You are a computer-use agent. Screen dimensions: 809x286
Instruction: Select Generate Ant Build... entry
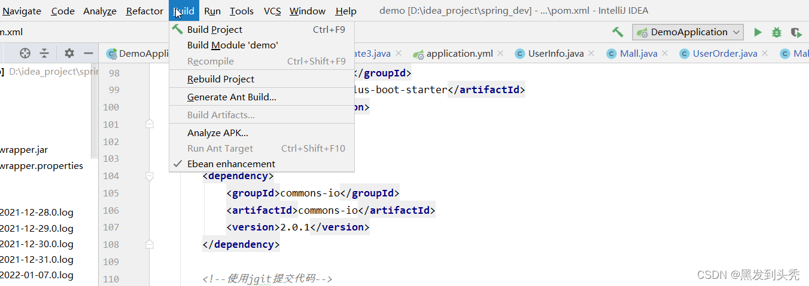(x=261, y=97)
